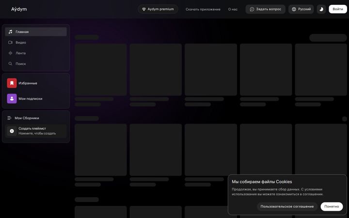The image size is (349, 218).
Task: Click the music note icon for Главная
Action: (10, 32)
